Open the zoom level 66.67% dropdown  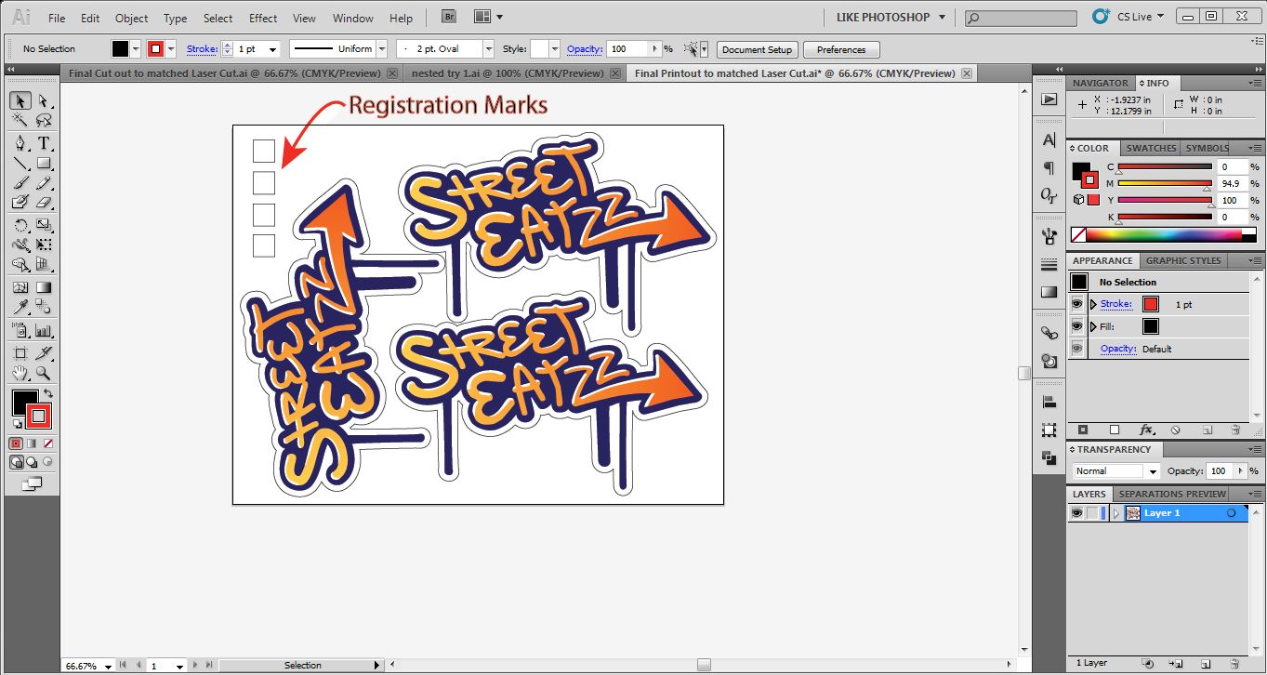point(109,666)
